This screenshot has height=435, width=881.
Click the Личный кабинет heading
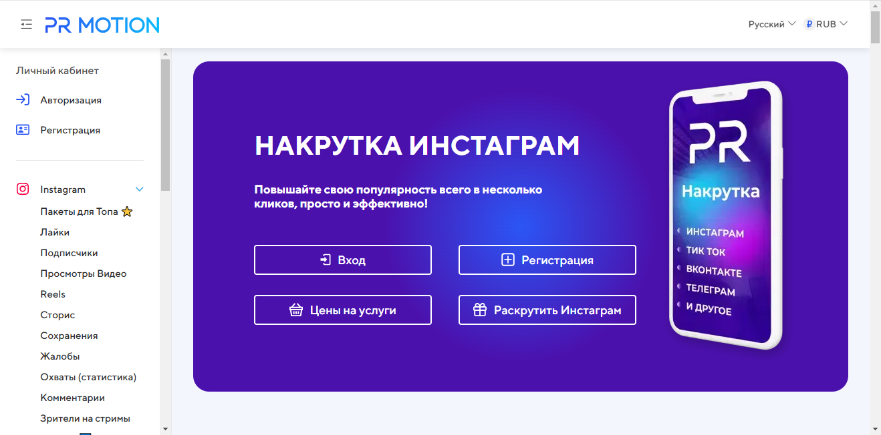point(57,71)
